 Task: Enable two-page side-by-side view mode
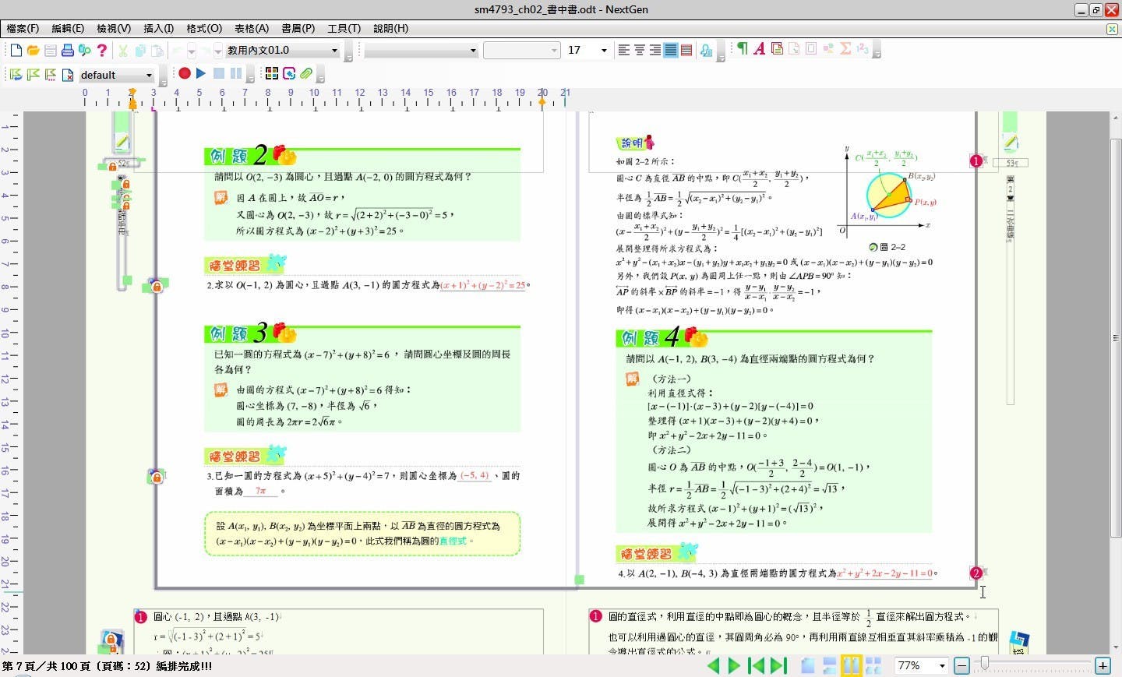(x=851, y=665)
